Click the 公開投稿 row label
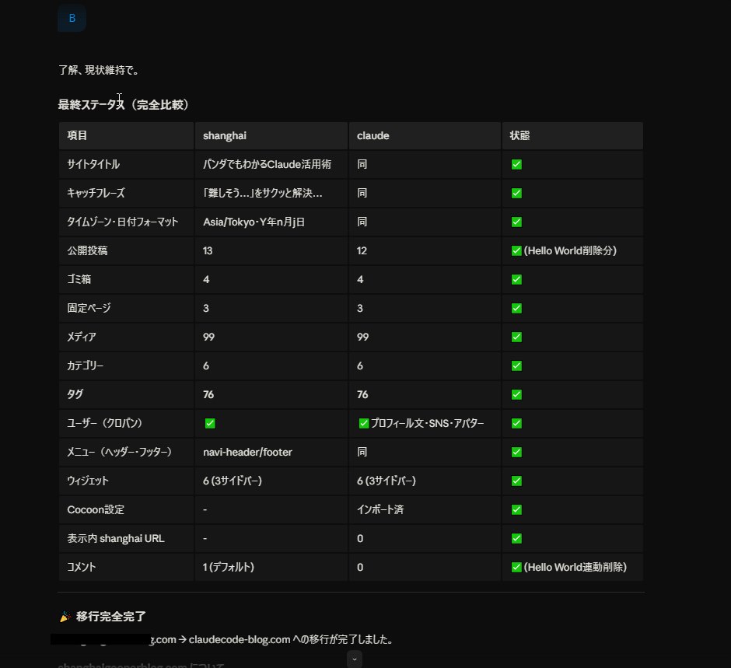 pyautogui.click(x=87, y=250)
